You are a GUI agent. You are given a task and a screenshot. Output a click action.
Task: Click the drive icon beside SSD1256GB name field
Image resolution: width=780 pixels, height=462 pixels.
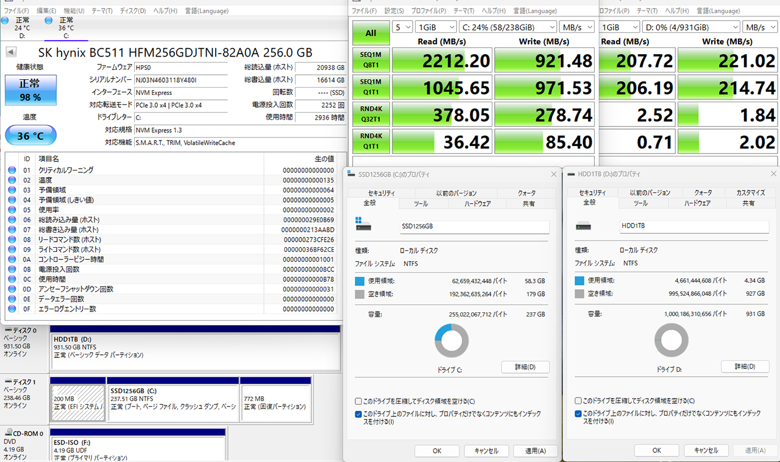click(x=364, y=223)
